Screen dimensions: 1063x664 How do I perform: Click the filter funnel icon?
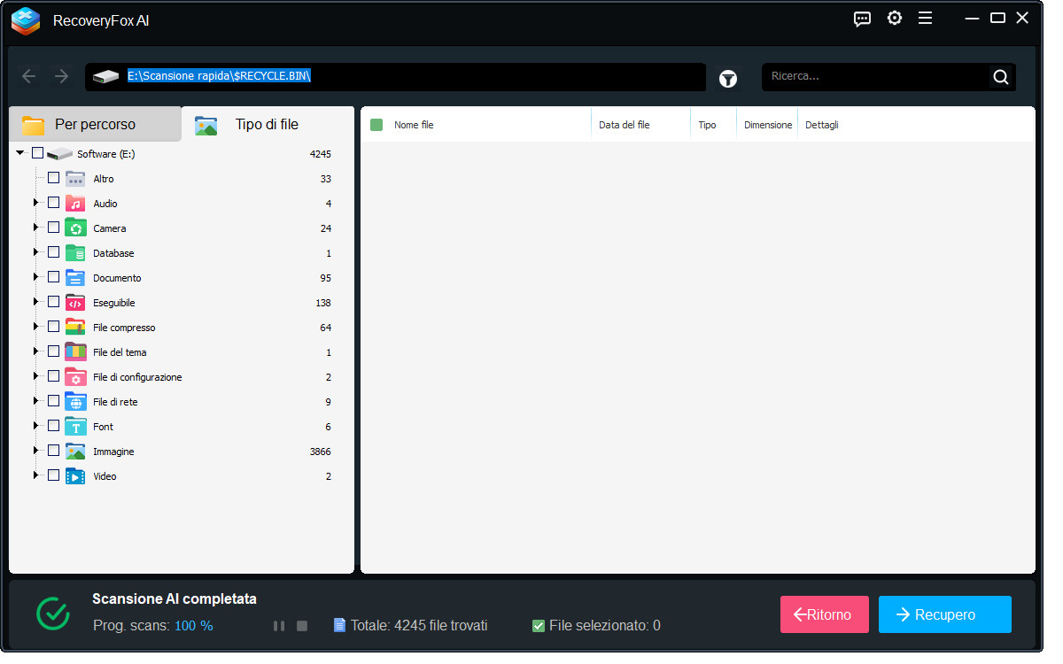(x=727, y=79)
